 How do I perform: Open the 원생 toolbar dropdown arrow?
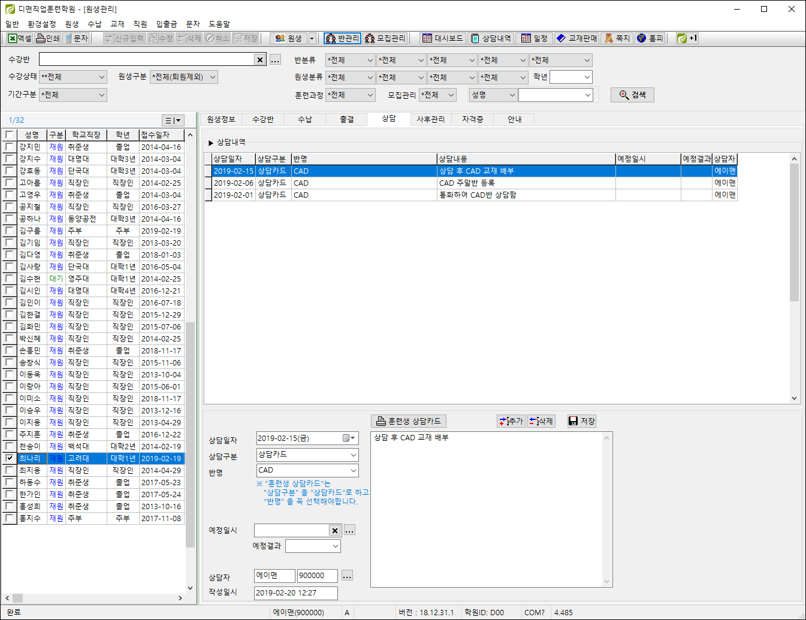pyautogui.click(x=312, y=38)
